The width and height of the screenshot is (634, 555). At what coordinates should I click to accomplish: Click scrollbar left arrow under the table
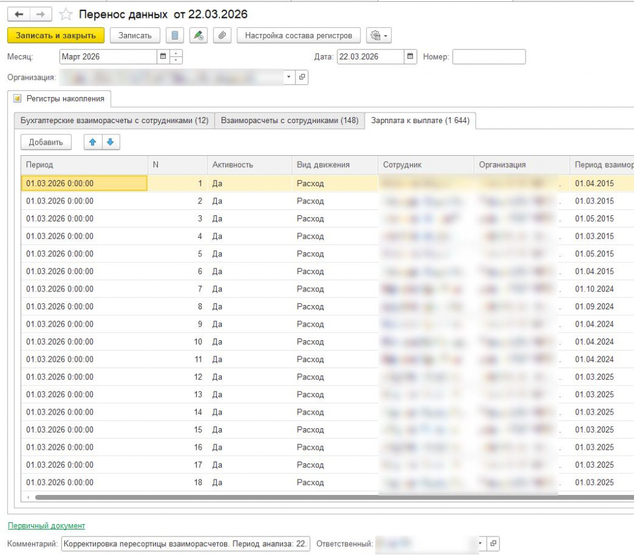(28, 497)
